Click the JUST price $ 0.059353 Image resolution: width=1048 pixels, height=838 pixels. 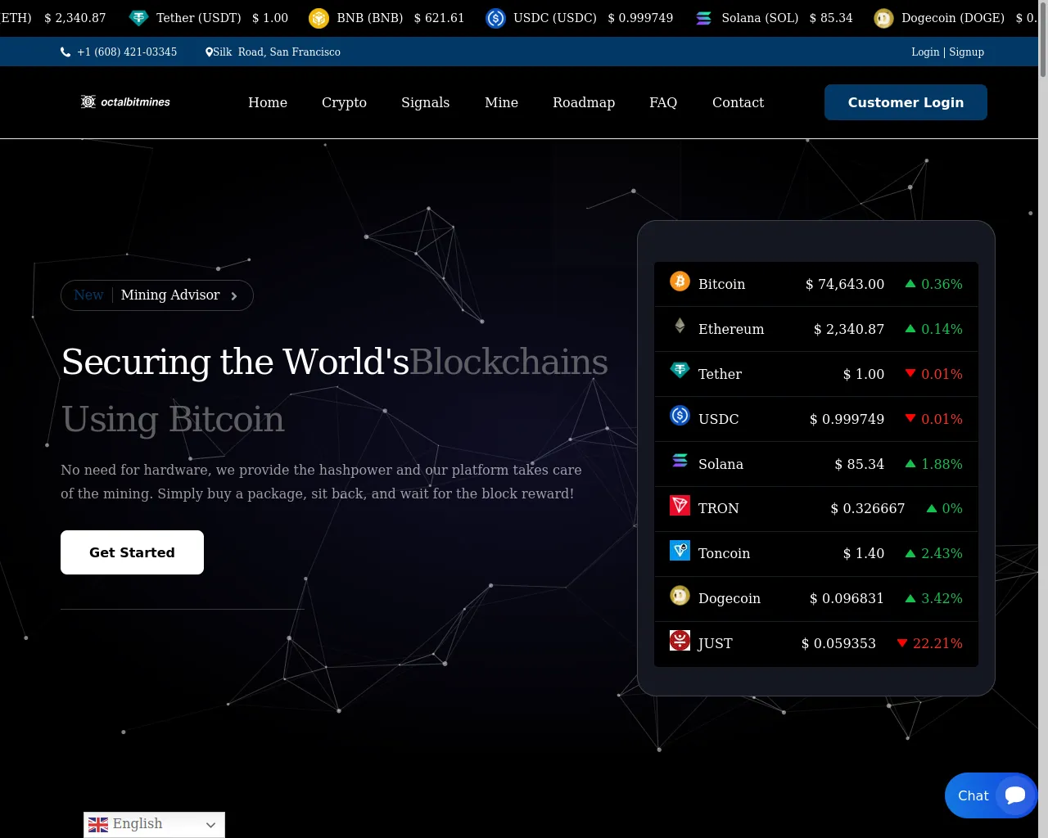coord(838,643)
